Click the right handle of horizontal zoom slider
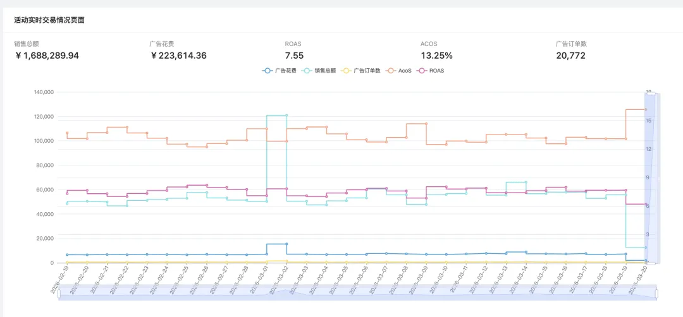 click(656, 294)
